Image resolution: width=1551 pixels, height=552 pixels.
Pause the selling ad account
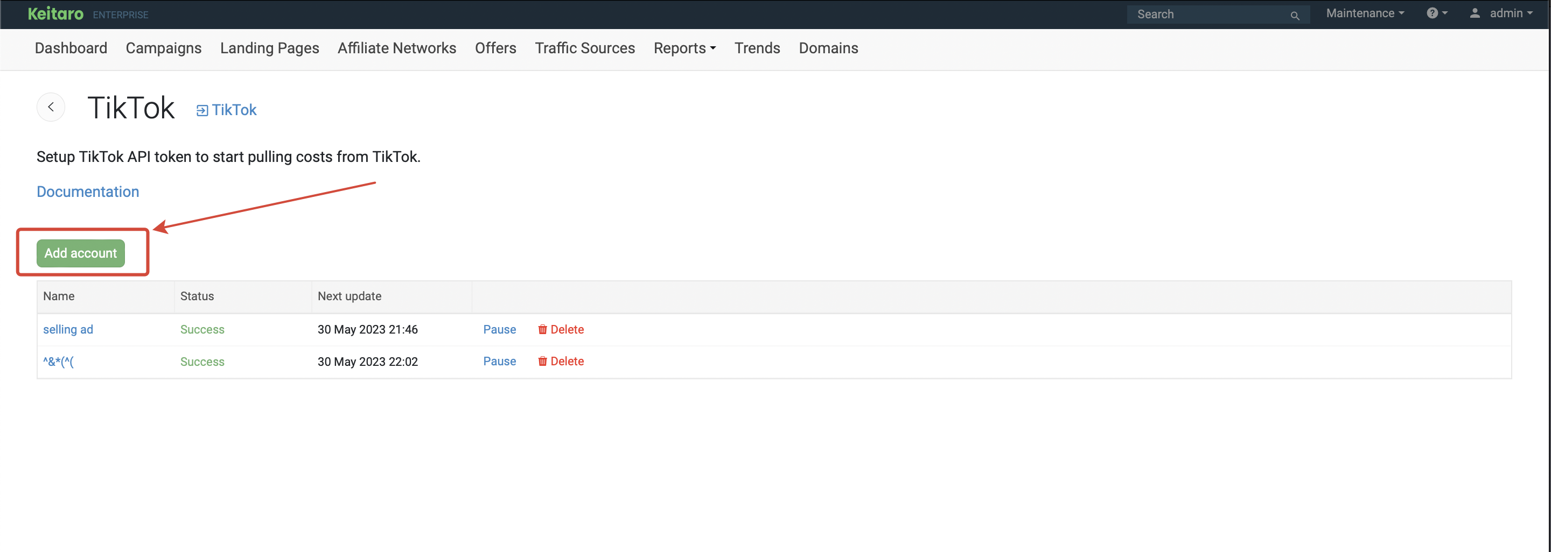tap(499, 329)
